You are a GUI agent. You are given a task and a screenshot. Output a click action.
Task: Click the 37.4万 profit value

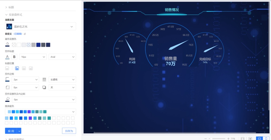[132, 62]
